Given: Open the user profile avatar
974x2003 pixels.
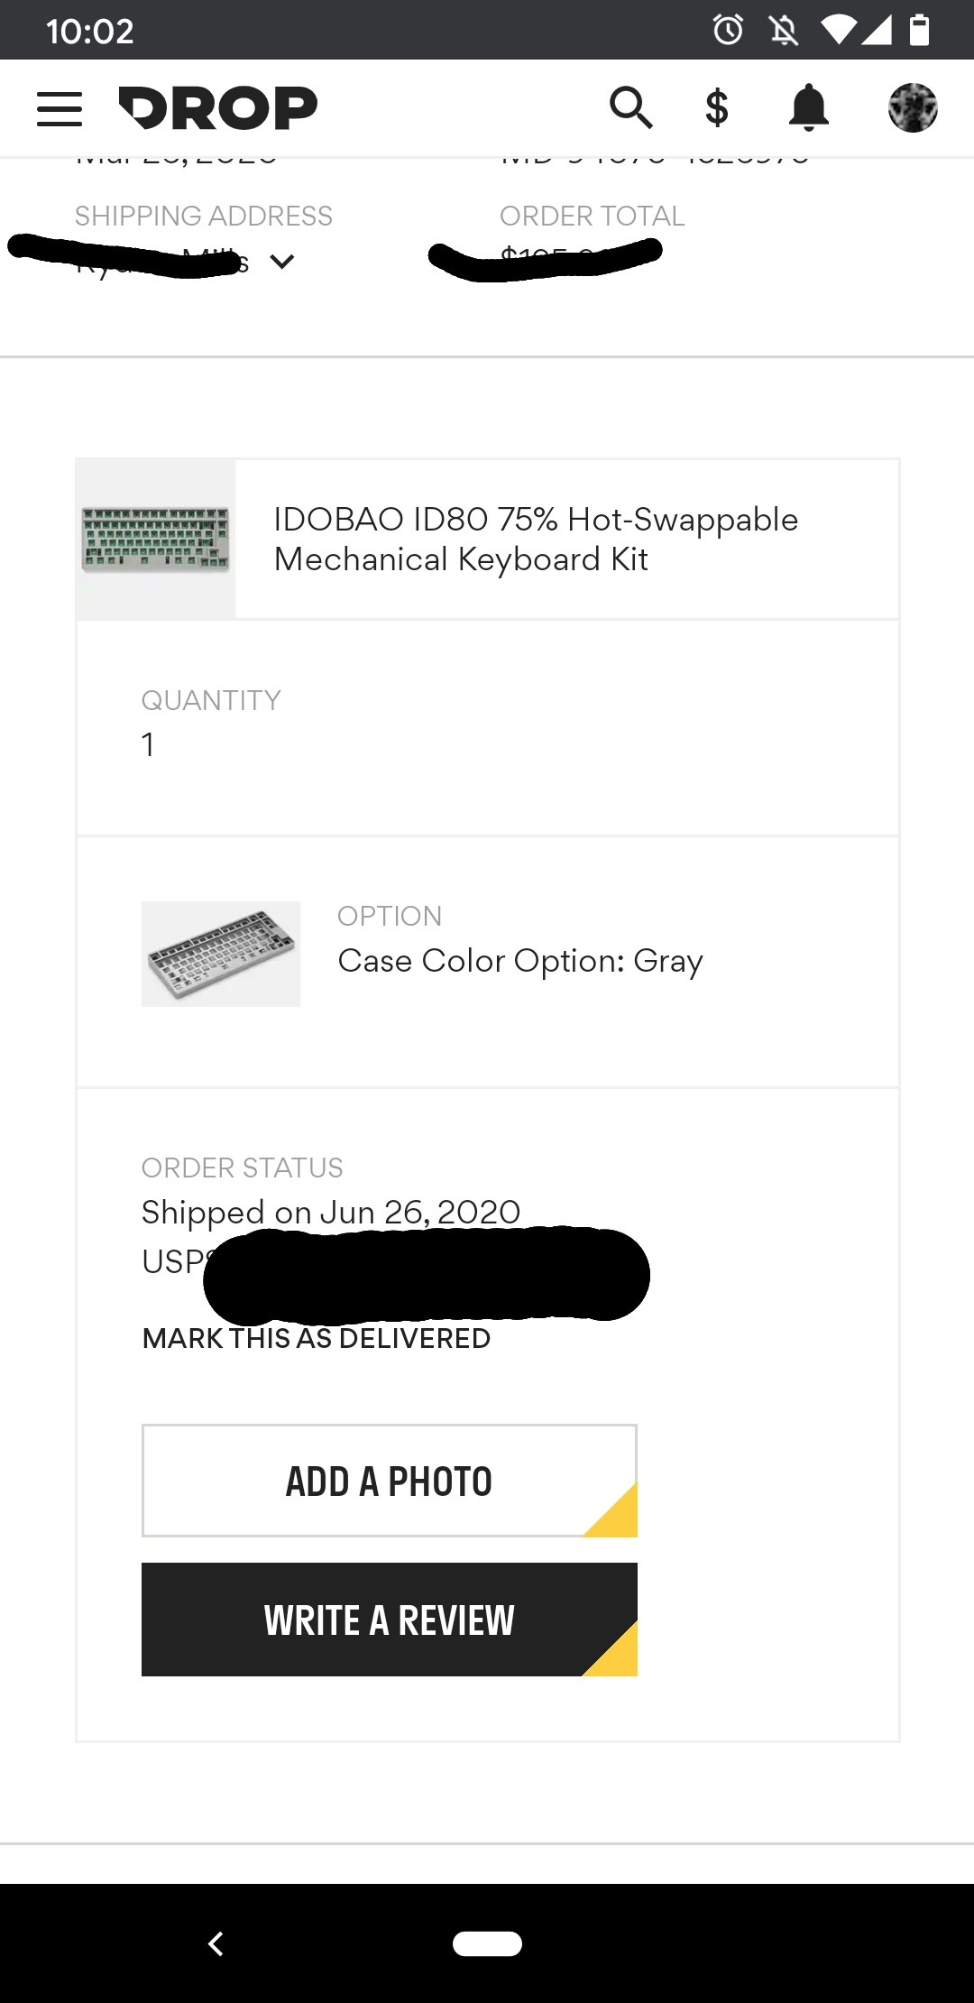Looking at the screenshot, I should tap(913, 108).
